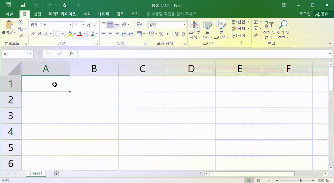Apply Percent Style with % icon

[161, 34]
